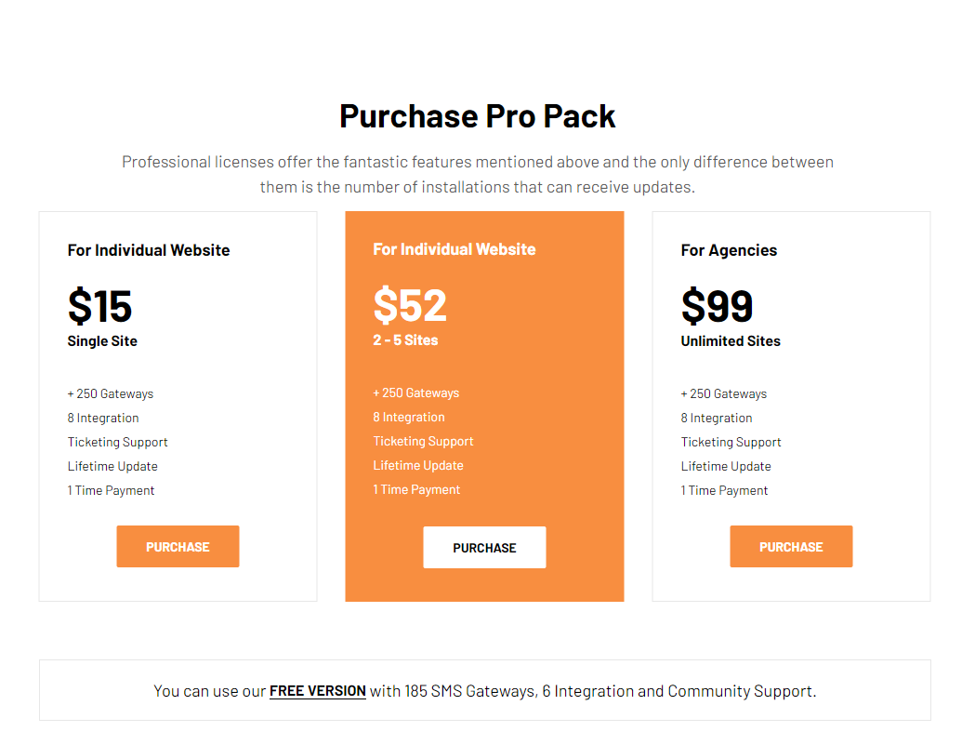Viewport: 975px width, 745px height.
Task: Click the $52 price text
Action: (x=410, y=305)
